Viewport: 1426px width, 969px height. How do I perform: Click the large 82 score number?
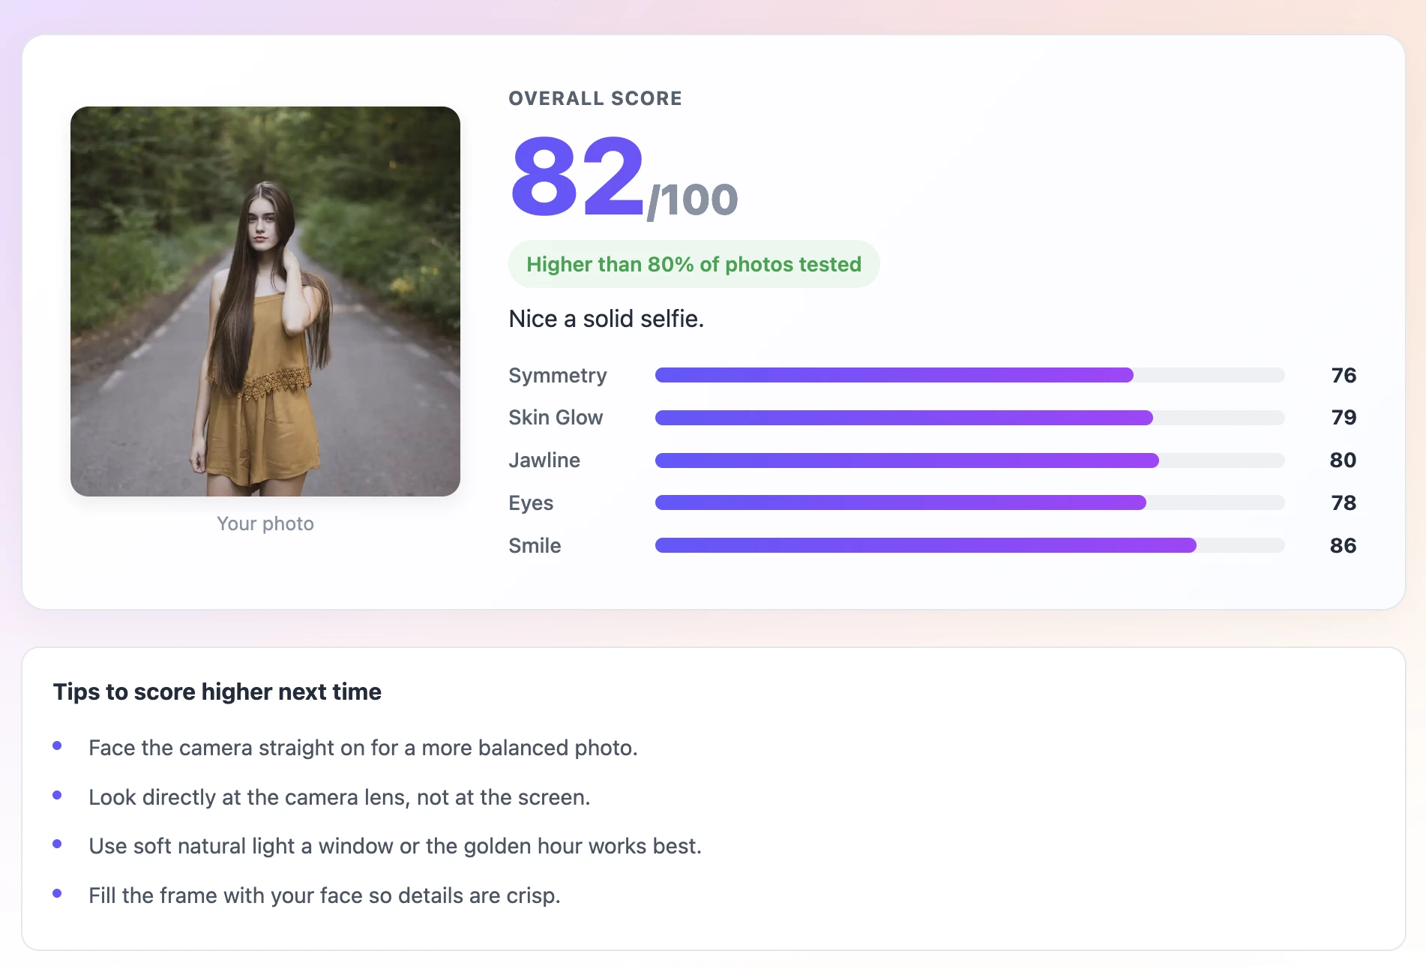tap(577, 177)
